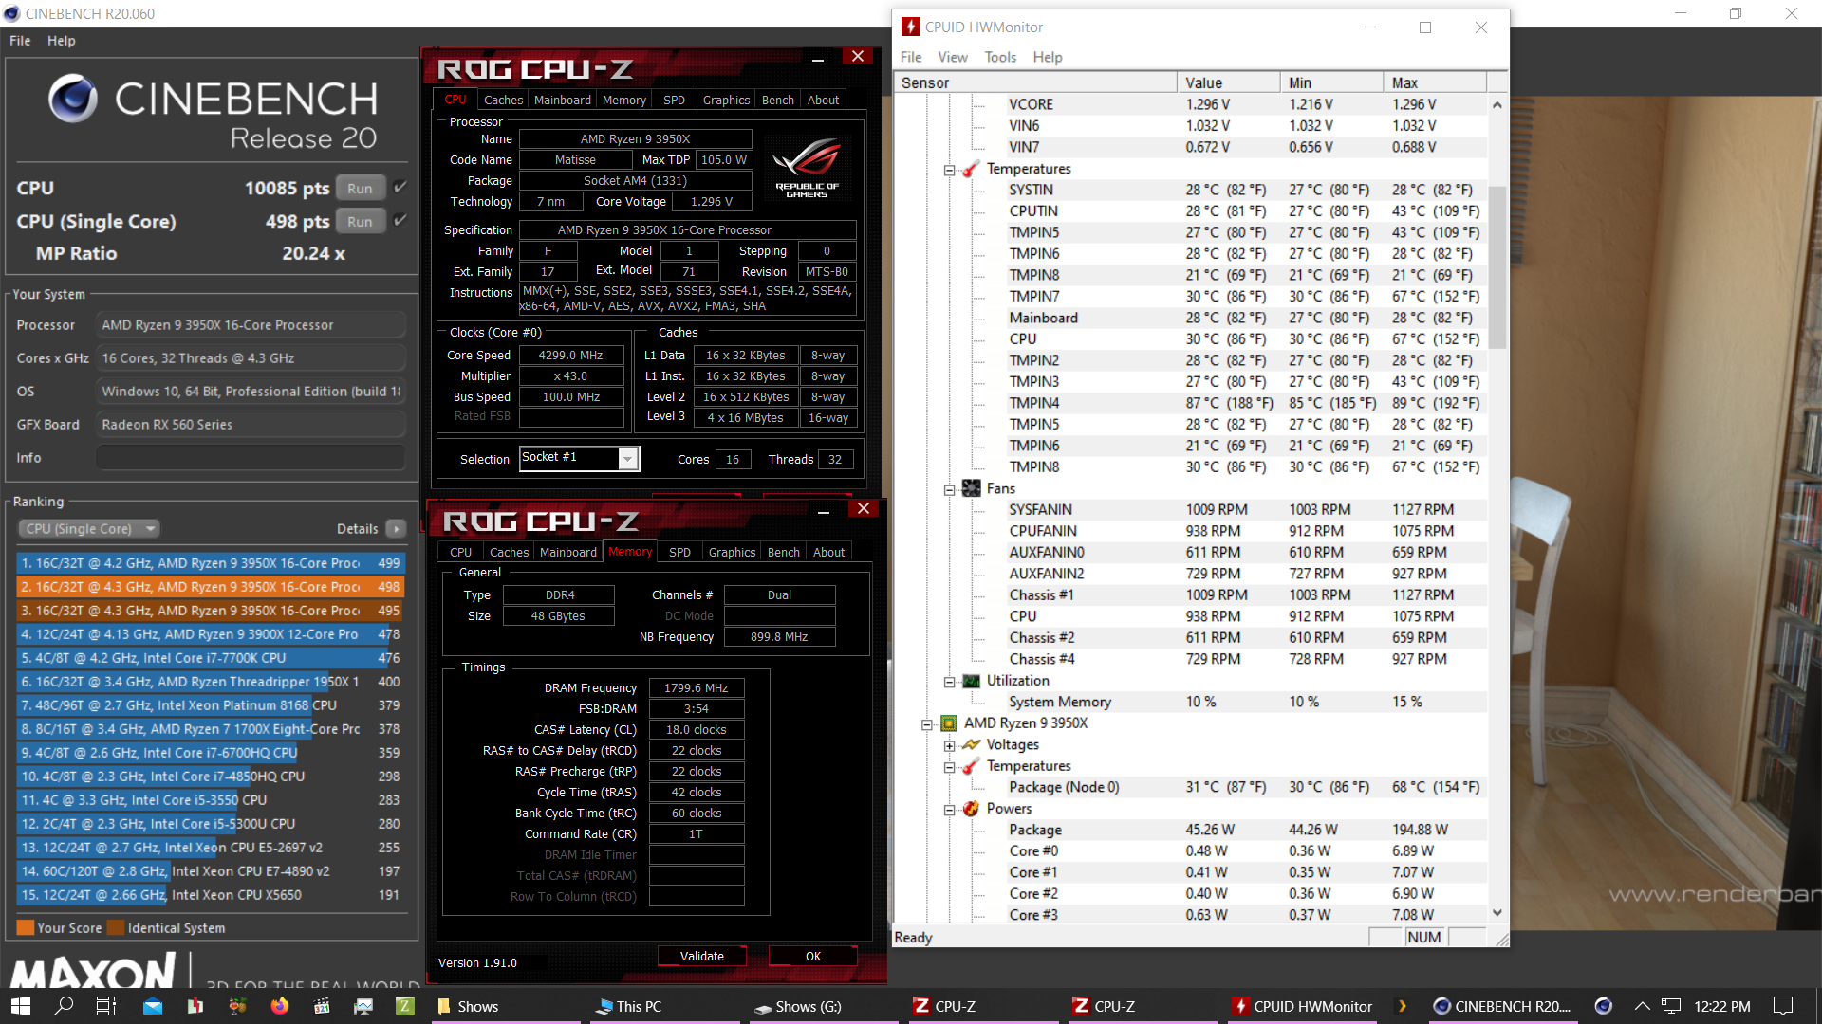Image resolution: width=1822 pixels, height=1024 pixels.
Task: Click OK in the lower CPU-Z window
Action: [x=813, y=956]
